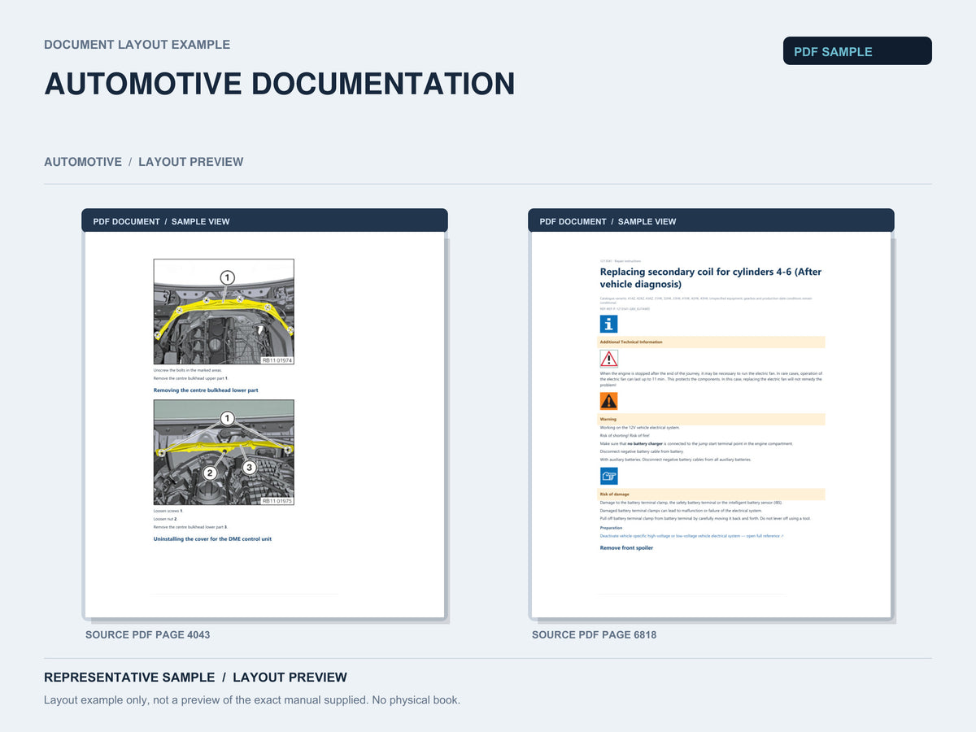The image size is (976, 732).
Task: Click the left 'PDF DOCUMENT / SAMPLE VIEW' header
Action: pos(264,220)
